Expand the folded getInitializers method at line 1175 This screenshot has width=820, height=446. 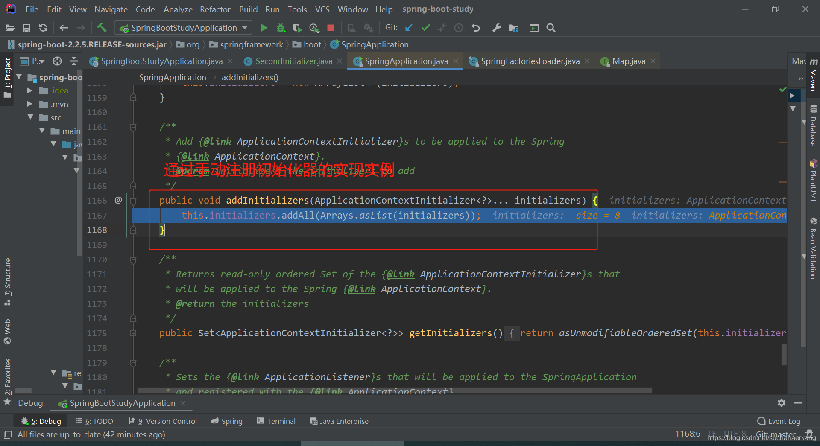pos(133,333)
